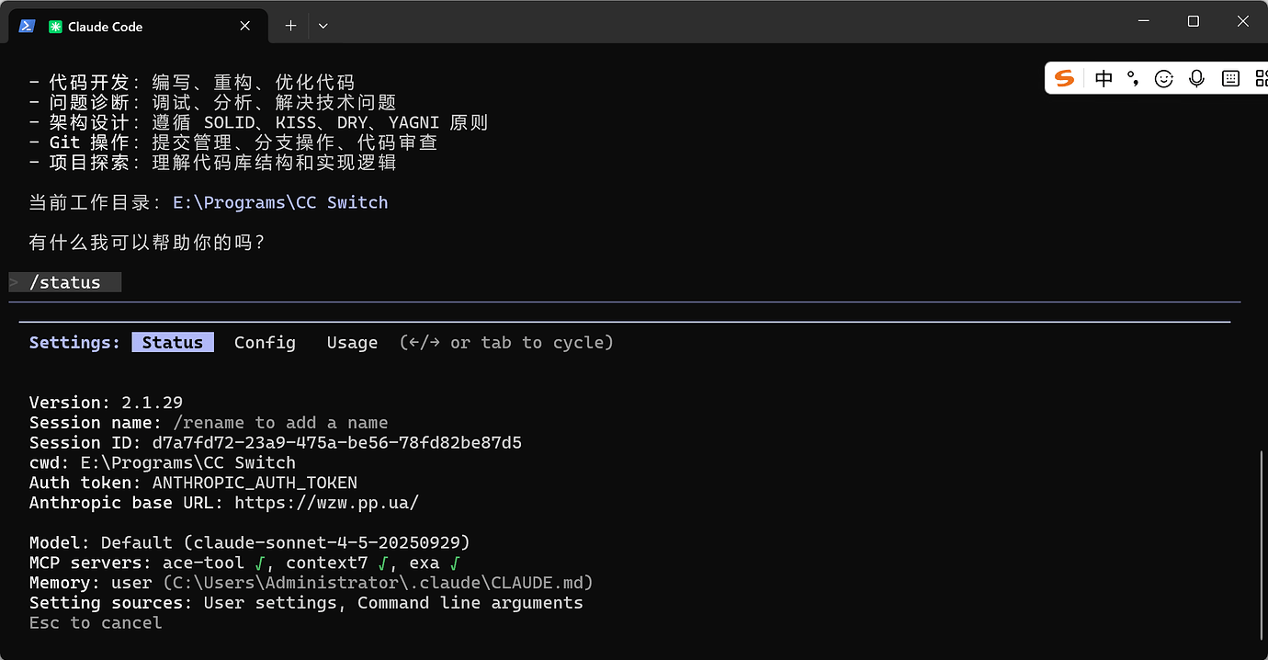Open a new terminal tab with plus
The height and width of the screenshot is (660, 1268).
(x=290, y=26)
